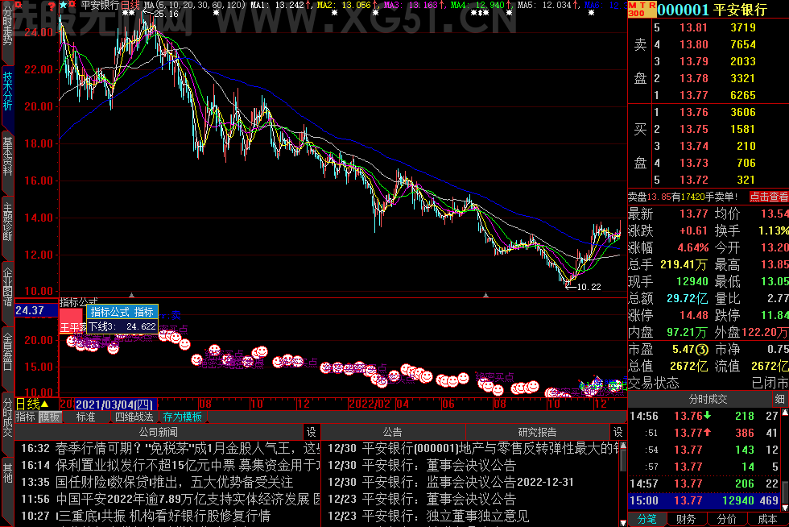Click the triangle marker above the 2022 '08' date
789x527 pixels.
[x=485, y=295]
